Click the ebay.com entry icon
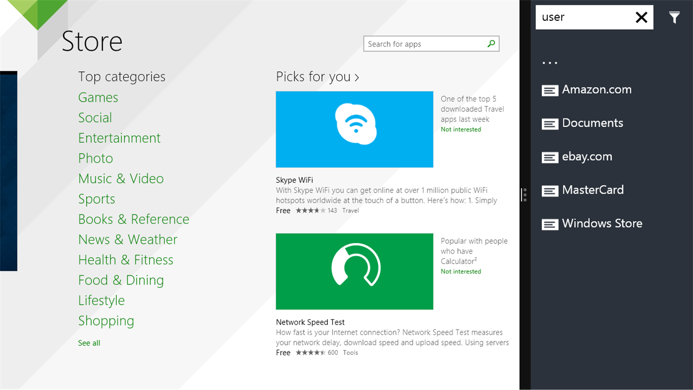 pyautogui.click(x=550, y=157)
